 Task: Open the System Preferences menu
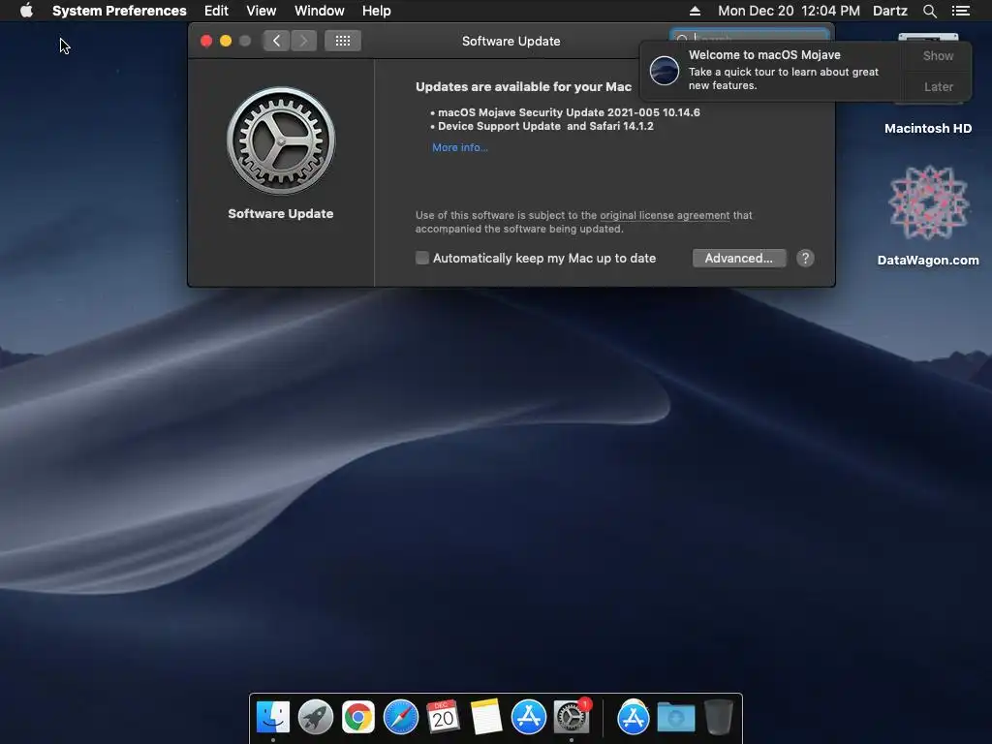(x=119, y=11)
